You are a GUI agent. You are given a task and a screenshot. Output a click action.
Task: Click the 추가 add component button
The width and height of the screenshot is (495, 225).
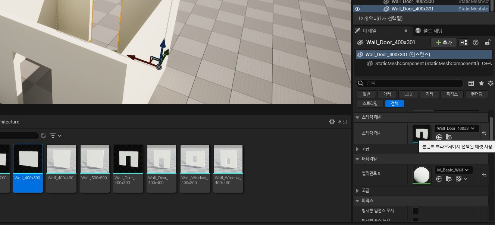click(444, 42)
